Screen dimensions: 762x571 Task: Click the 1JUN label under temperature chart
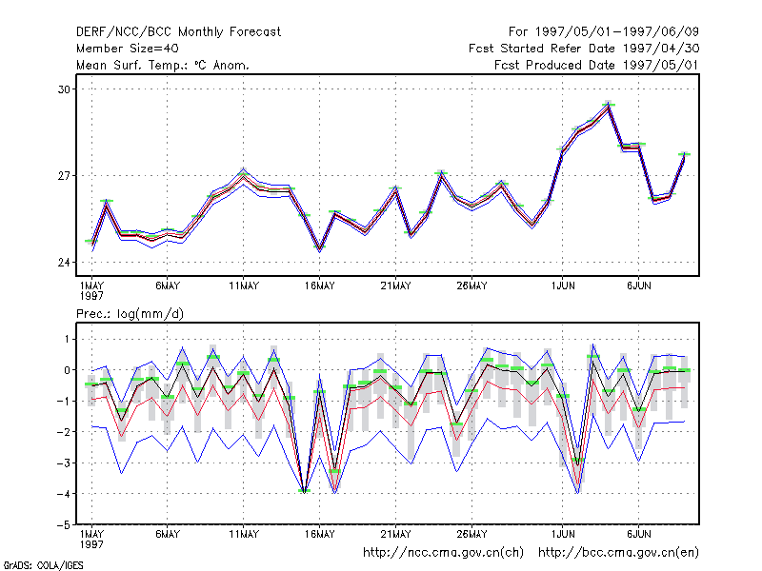563,286
